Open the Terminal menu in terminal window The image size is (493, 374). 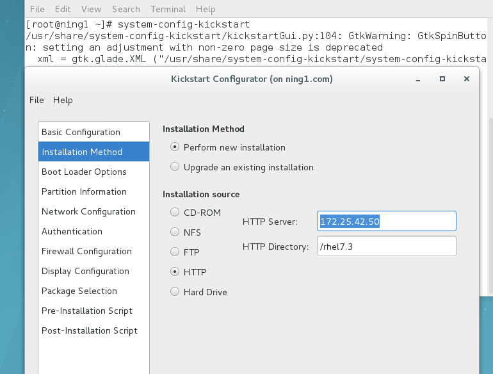click(168, 9)
